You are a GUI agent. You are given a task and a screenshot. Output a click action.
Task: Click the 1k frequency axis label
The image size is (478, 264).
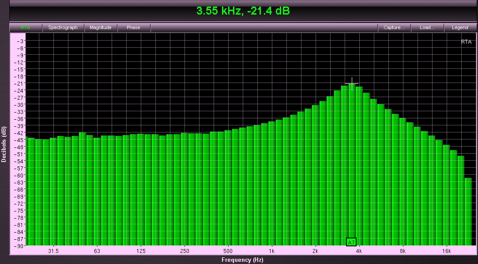pyautogui.click(x=272, y=251)
